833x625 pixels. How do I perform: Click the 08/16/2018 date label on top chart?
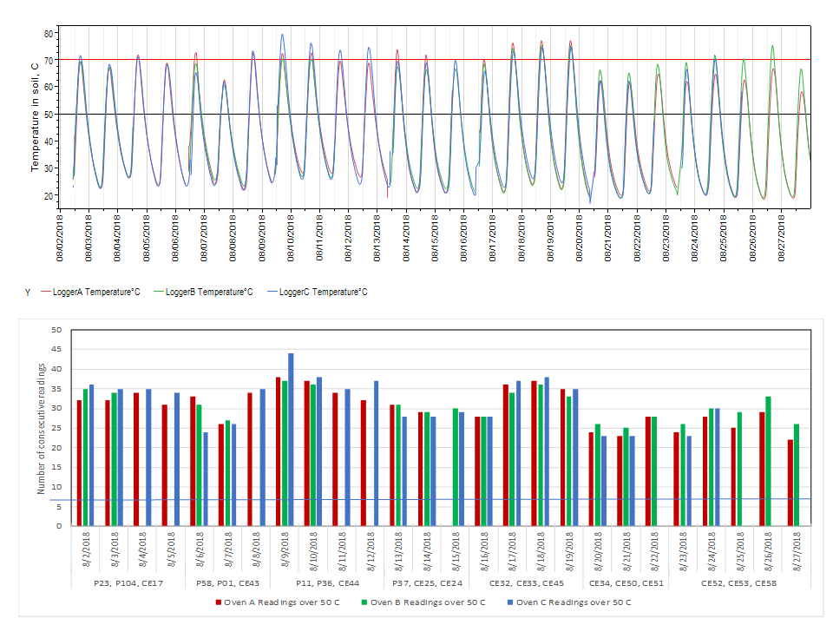point(463,238)
